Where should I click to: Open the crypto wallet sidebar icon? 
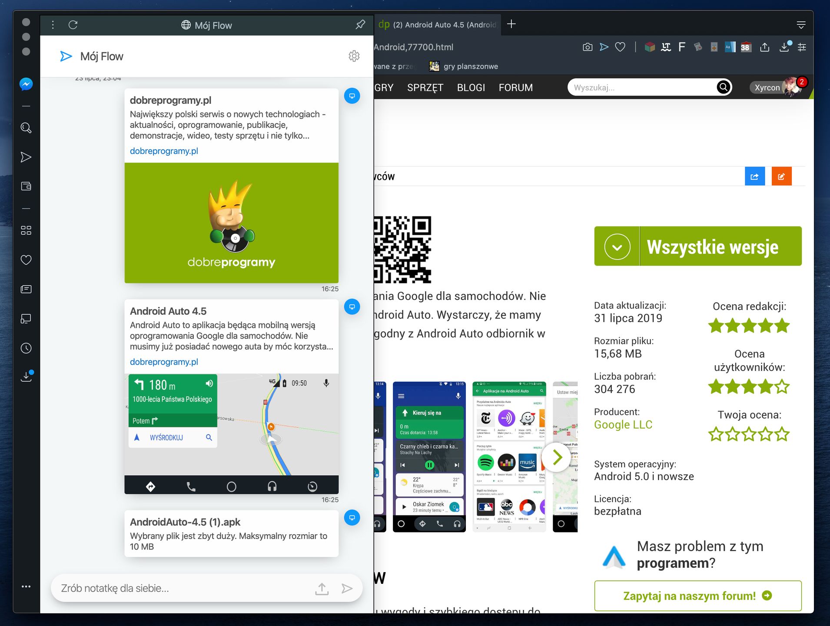tap(26, 186)
